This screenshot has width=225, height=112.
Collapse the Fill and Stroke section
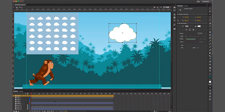pos(178,23)
